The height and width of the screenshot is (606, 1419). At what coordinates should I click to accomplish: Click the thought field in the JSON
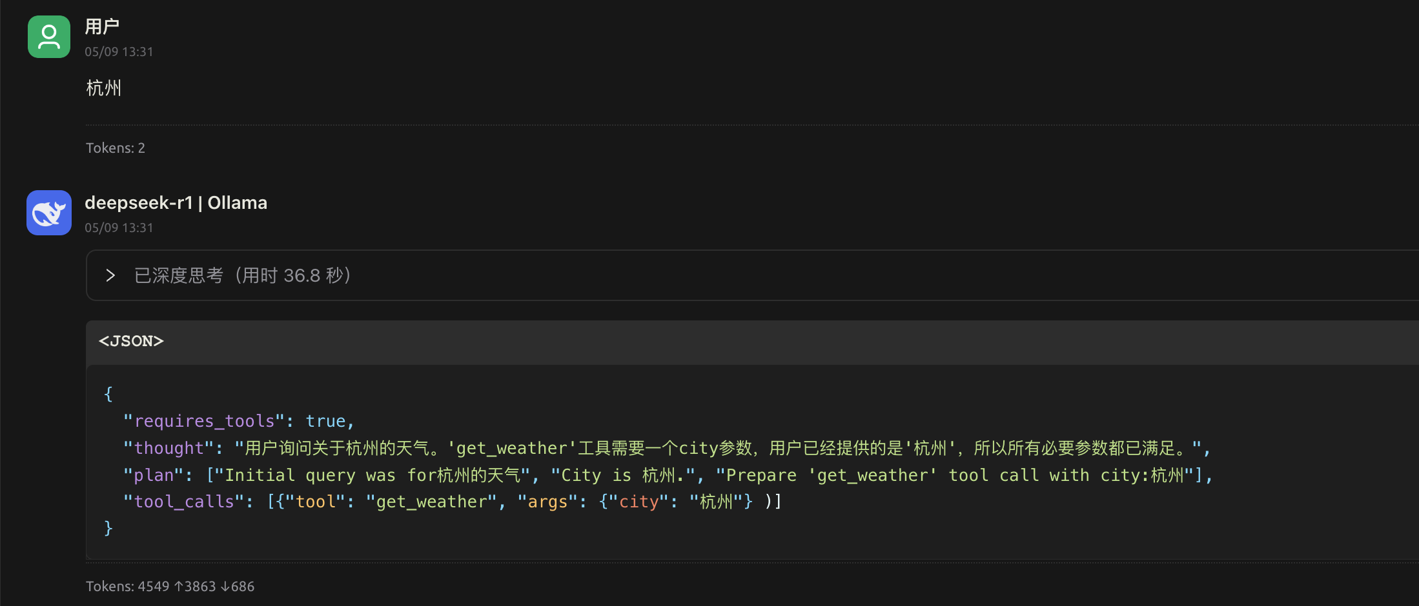pos(169,447)
